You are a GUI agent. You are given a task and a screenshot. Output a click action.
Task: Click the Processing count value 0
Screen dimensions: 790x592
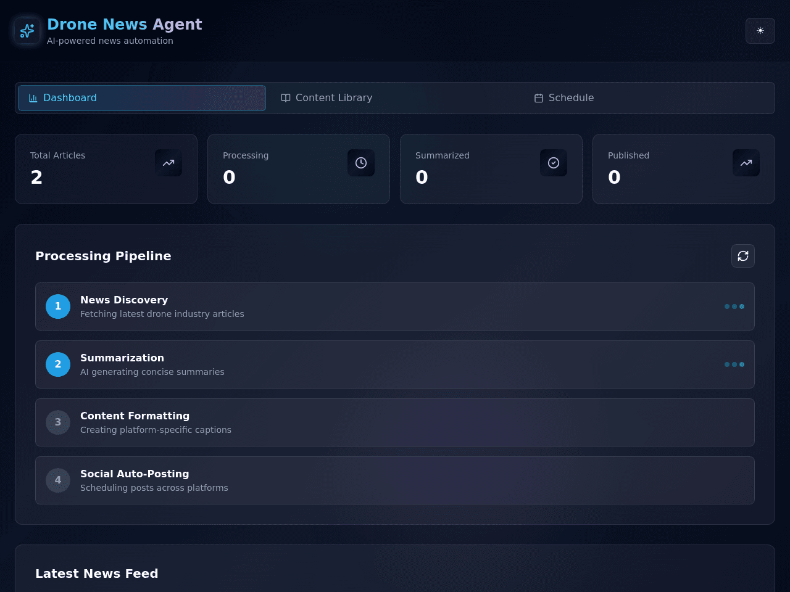pos(229,178)
